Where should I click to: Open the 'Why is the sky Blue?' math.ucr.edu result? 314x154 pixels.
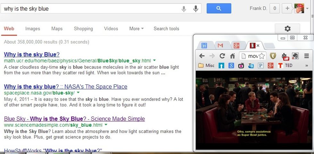point(32,55)
